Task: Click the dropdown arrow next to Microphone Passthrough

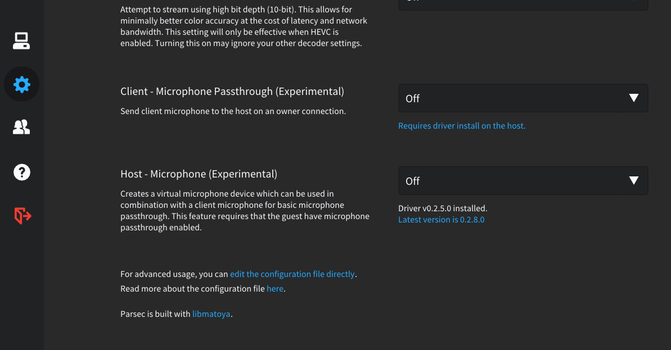Action: tap(633, 98)
